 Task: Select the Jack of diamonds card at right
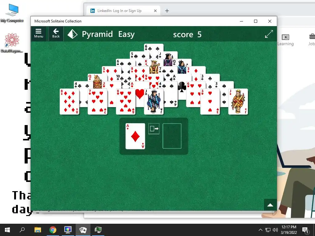coord(238,102)
